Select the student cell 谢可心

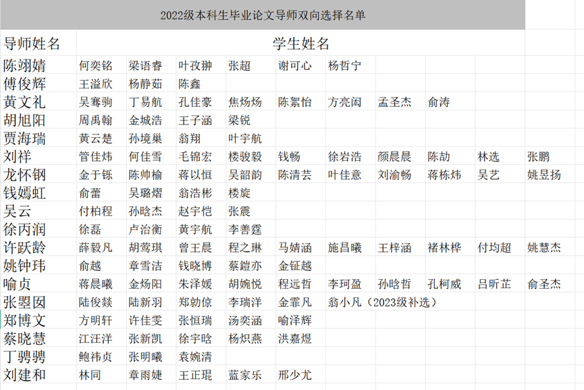[x=295, y=66]
